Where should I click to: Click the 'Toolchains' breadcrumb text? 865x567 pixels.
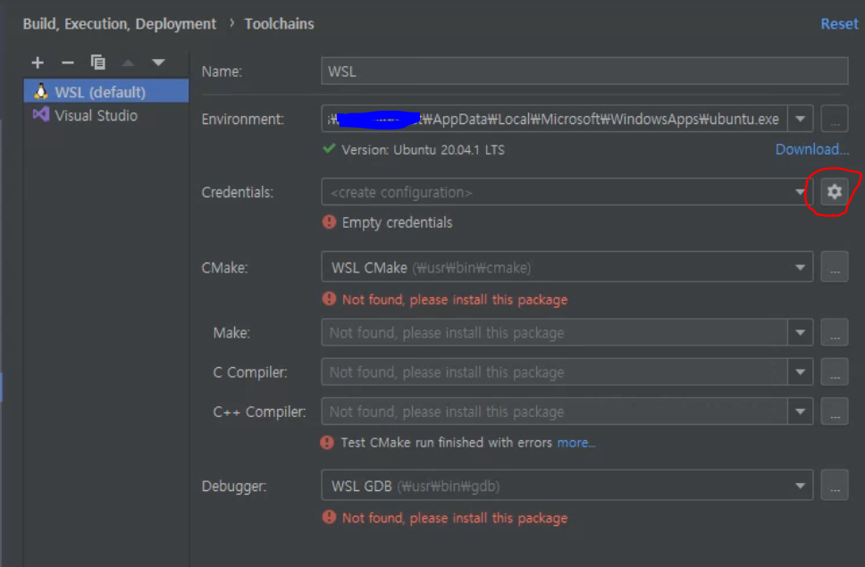tap(279, 24)
